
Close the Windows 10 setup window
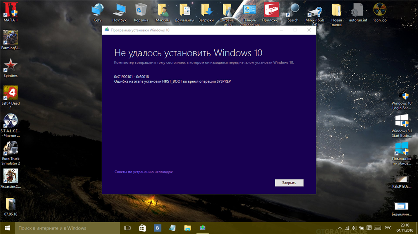point(309,30)
